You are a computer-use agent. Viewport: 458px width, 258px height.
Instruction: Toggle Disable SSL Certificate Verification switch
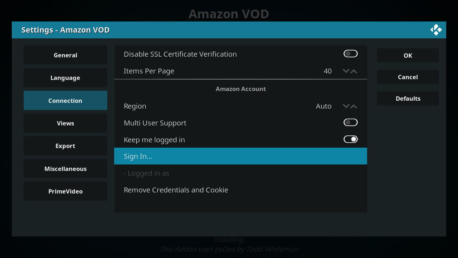[x=350, y=54]
